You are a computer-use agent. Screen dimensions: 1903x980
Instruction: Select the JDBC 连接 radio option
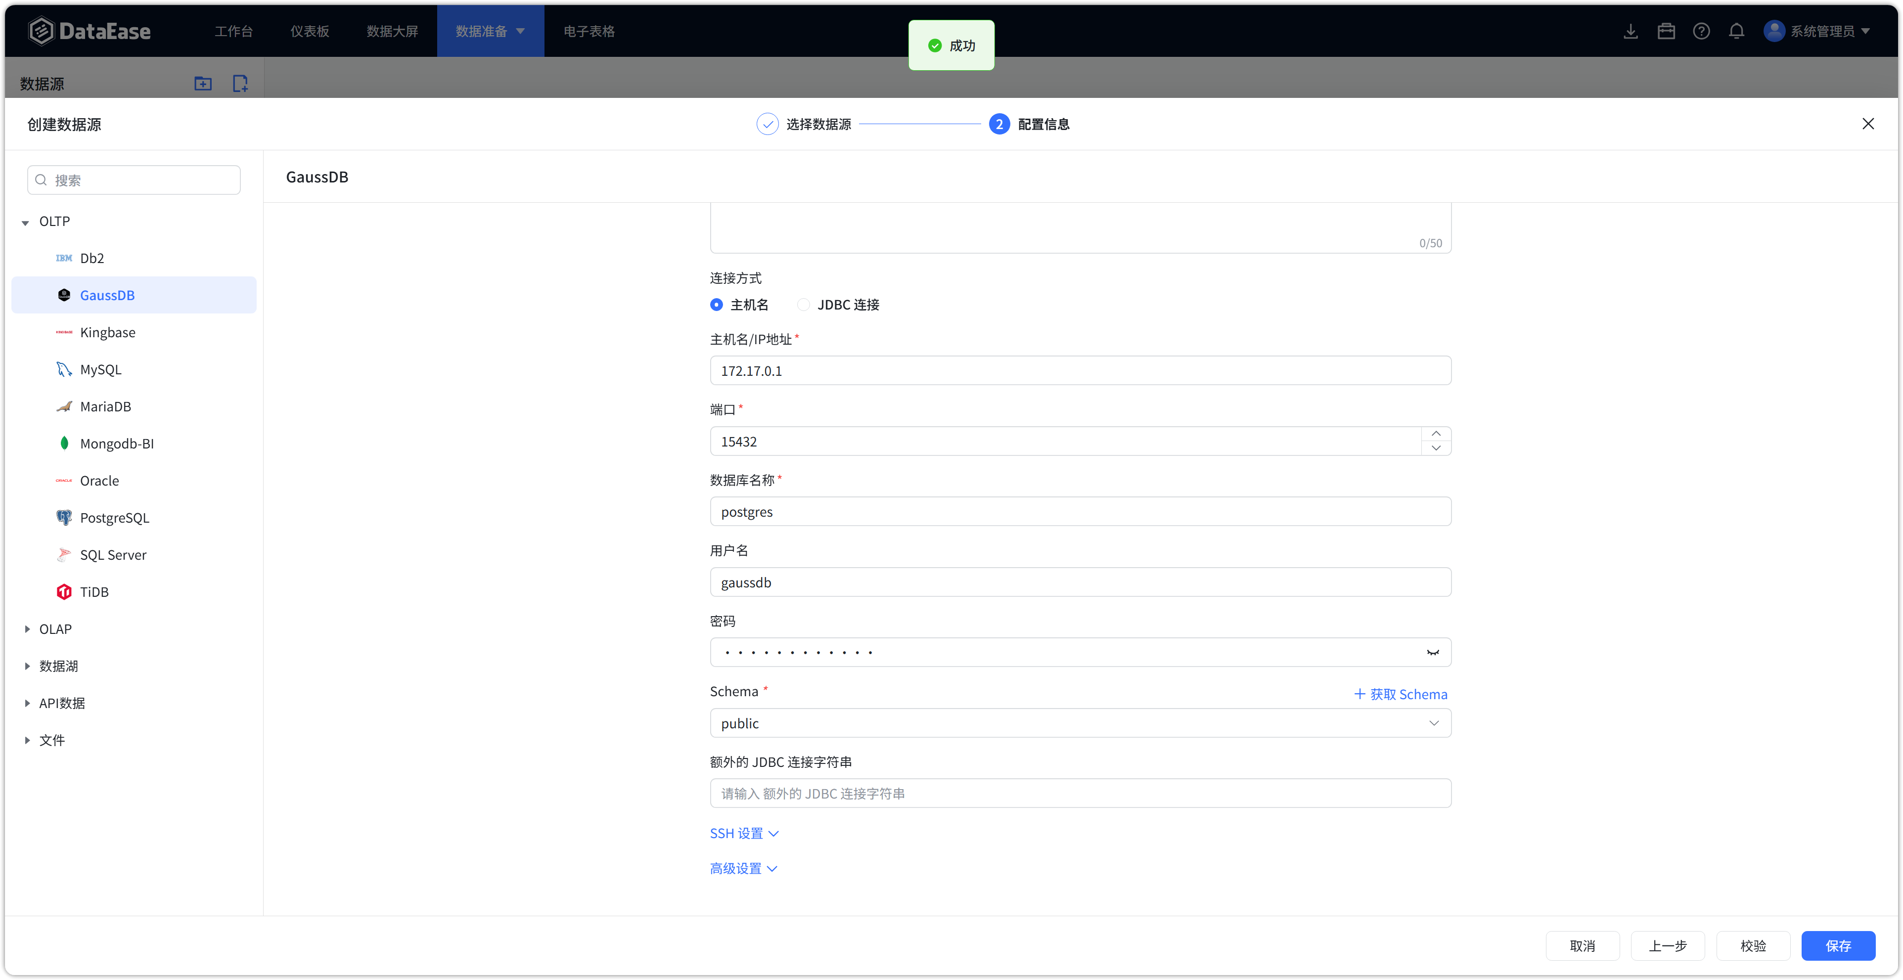coord(803,305)
